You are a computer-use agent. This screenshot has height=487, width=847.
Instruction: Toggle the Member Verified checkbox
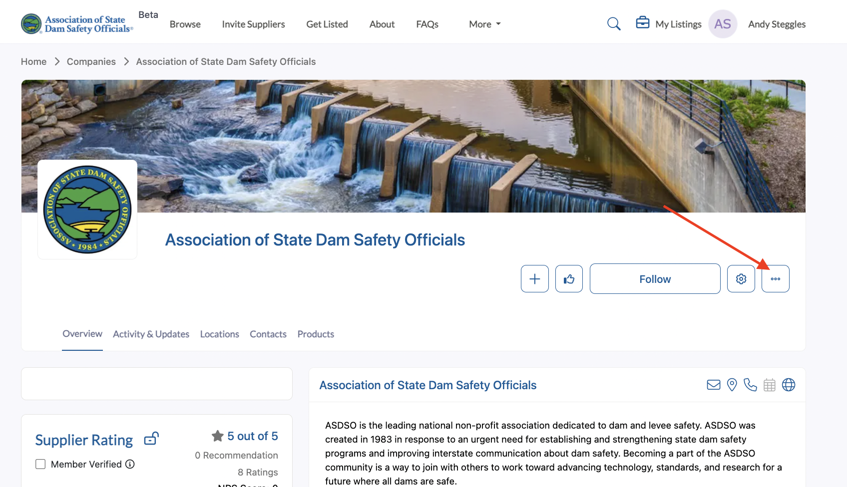click(x=40, y=464)
